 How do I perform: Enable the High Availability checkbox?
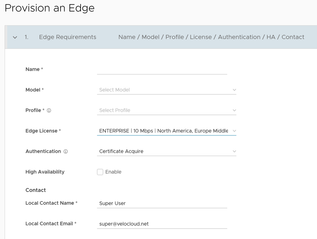coord(100,172)
